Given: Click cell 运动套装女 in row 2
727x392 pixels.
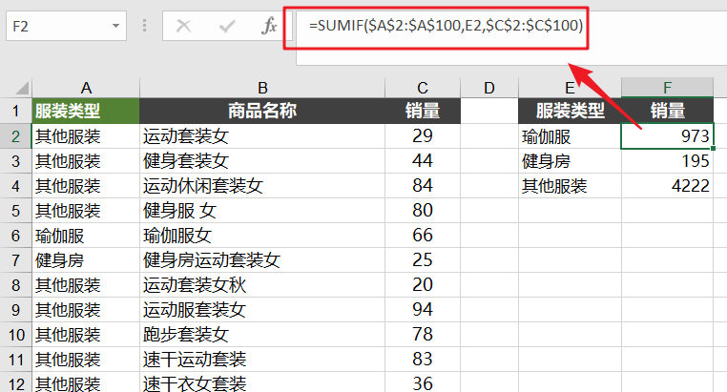Looking at the screenshot, I should [x=262, y=136].
